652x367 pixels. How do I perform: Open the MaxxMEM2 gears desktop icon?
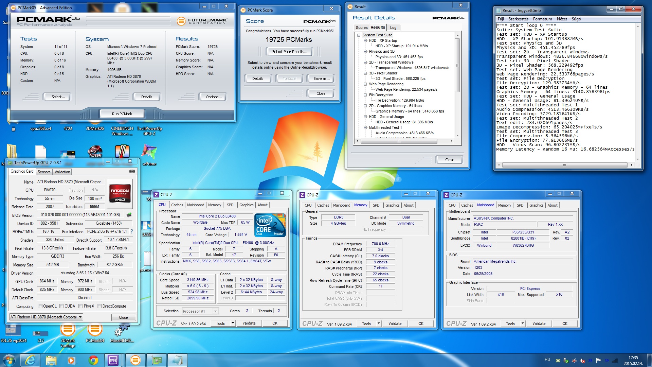coord(122,333)
